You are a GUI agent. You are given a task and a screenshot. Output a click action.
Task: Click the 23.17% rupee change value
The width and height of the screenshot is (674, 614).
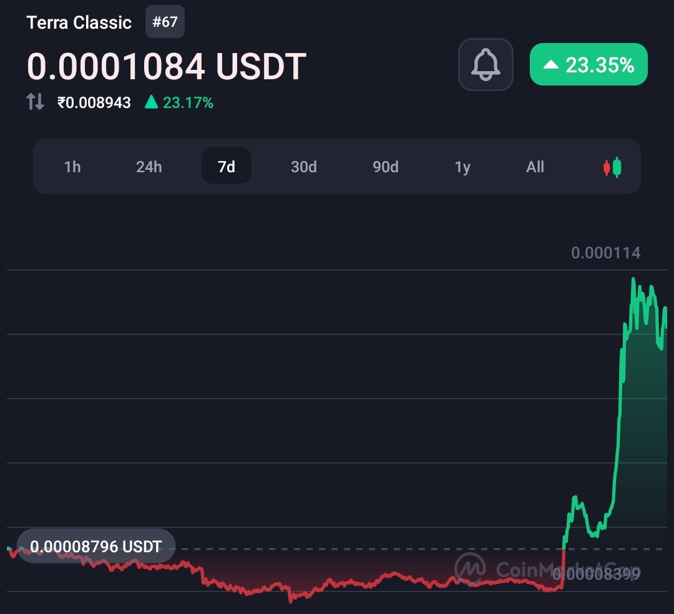[x=179, y=103]
